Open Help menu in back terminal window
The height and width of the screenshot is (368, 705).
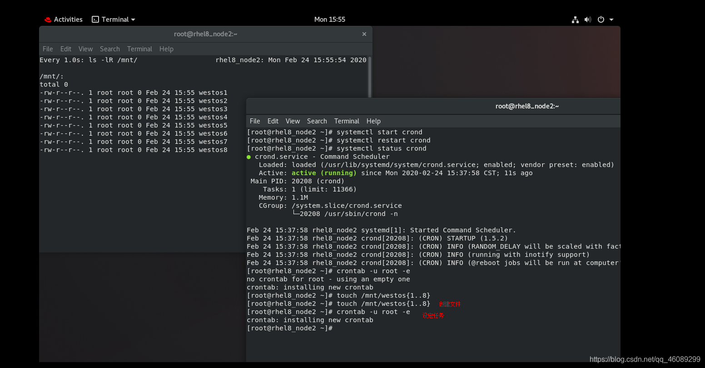click(166, 49)
